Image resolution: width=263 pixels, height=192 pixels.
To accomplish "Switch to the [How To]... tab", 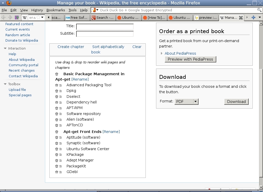I will [x=154, y=18].
